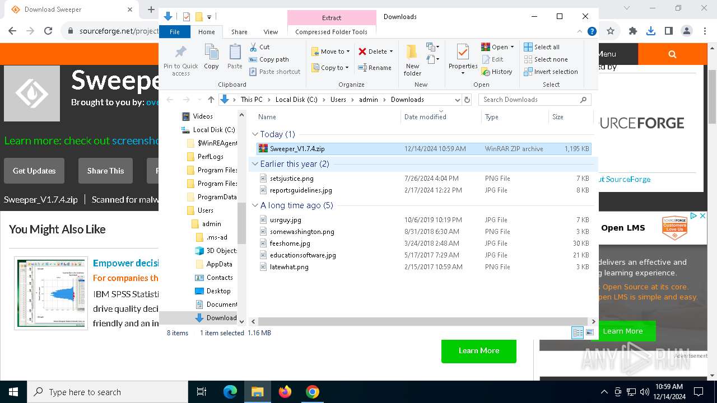Open the address bar history dropdown

[457, 100]
